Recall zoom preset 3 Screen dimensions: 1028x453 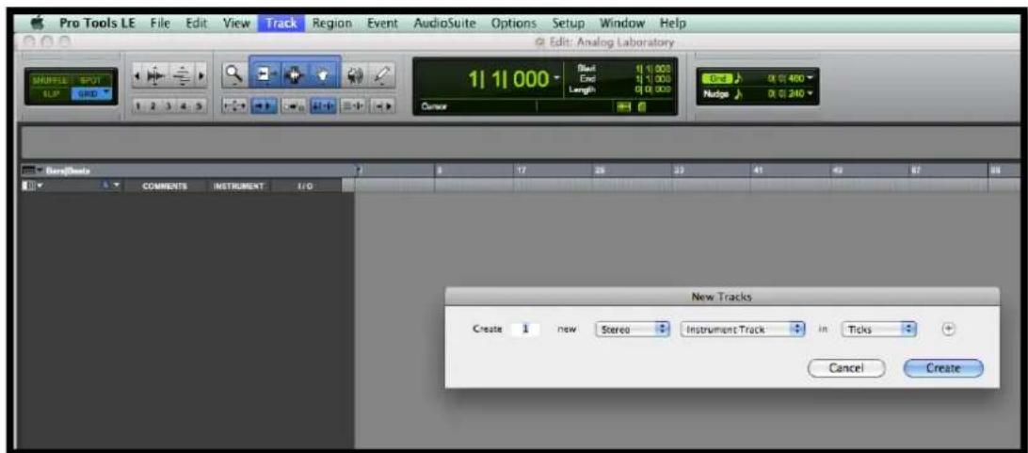point(169,105)
